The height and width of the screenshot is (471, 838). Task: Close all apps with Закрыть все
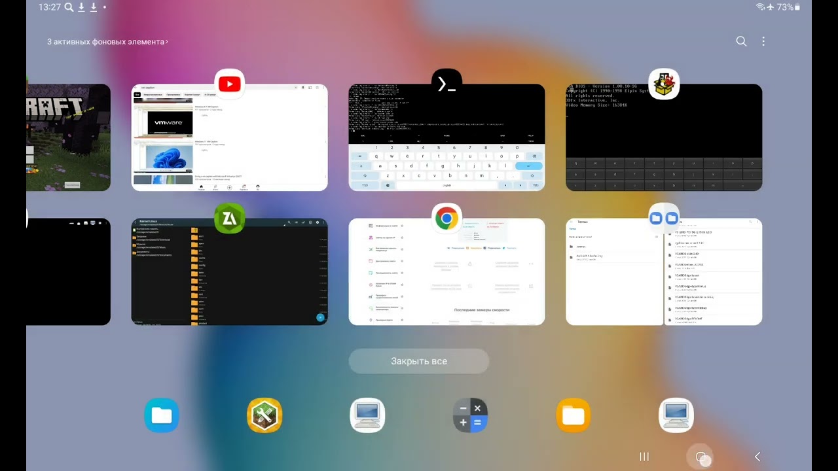click(x=419, y=361)
